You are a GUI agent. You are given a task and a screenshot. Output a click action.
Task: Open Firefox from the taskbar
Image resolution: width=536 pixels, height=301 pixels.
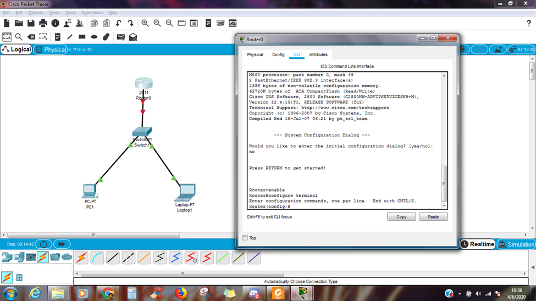[x=180, y=293]
